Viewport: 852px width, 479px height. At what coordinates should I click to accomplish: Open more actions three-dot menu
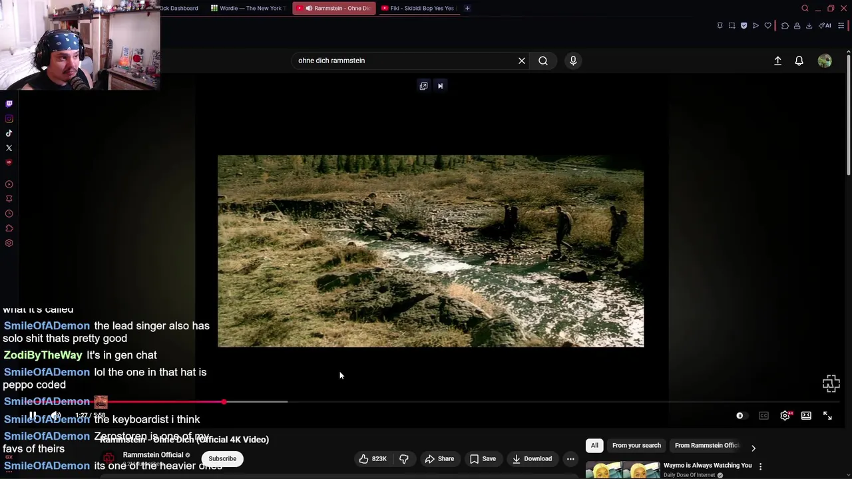[x=570, y=458]
